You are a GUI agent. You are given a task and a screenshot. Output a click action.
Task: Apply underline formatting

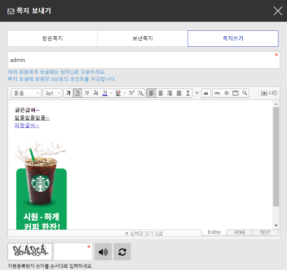point(77,93)
